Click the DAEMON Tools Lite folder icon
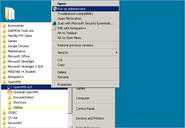 tap(4, 31)
